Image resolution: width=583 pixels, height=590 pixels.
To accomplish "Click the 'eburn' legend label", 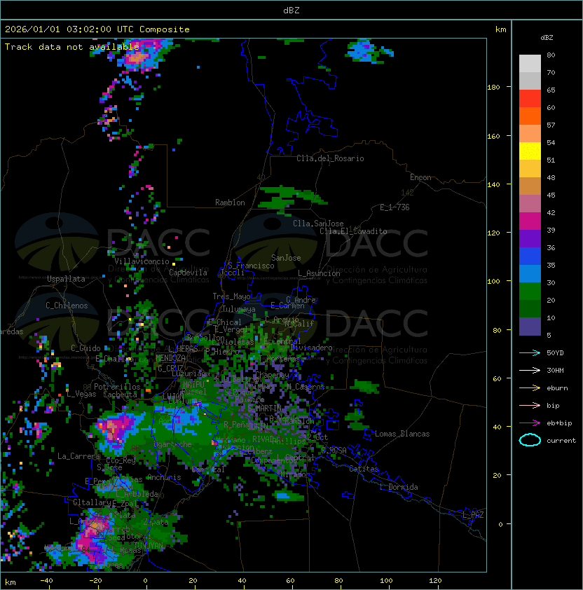I will pyautogui.click(x=557, y=388).
